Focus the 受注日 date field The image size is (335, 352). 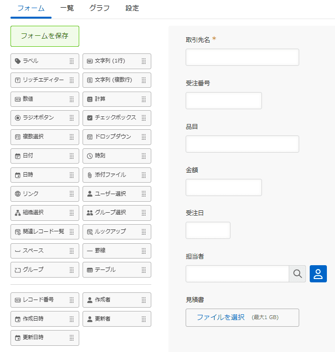click(208, 230)
